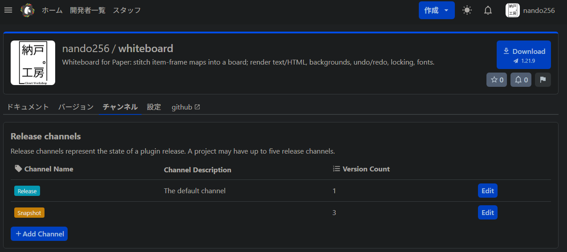Viewport: 567px width, 252px height.
Task: Go to 開発者一覧 in the navbar
Action: click(88, 10)
